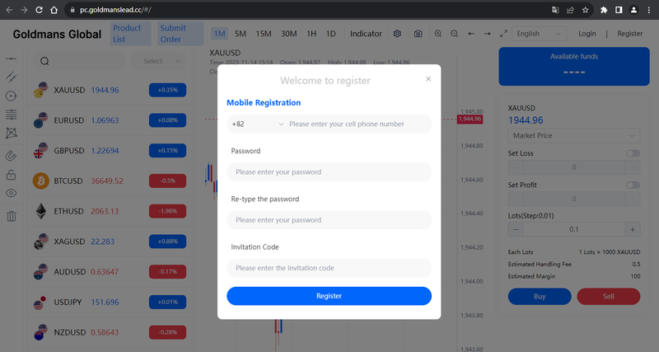The image size is (659, 352).
Task: Open the chart settings gear icon
Action: [x=397, y=34]
